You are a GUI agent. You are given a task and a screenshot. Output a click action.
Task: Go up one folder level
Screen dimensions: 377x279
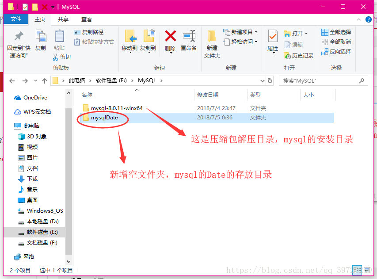pyautogui.click(x=45, y=81)
